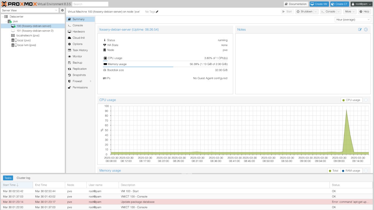
Task: Sort tasks by Start Time column
Action: tap(17, 185)
